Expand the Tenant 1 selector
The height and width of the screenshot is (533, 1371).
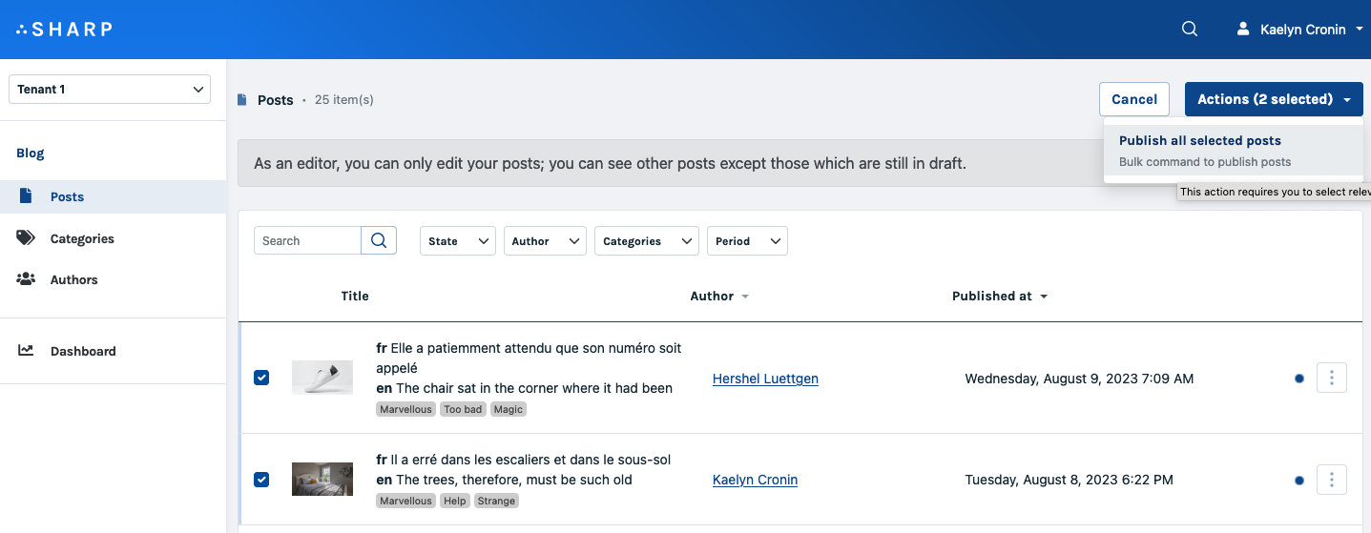tap(110, 89)
